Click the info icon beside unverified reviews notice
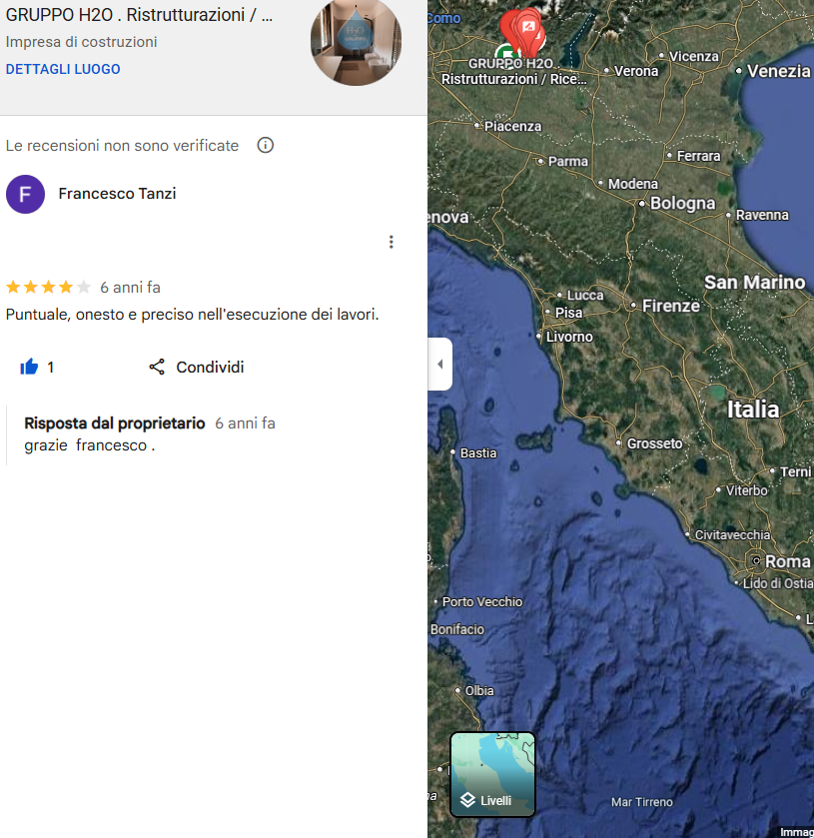This screenshot has height=838, width=814. 265,146
